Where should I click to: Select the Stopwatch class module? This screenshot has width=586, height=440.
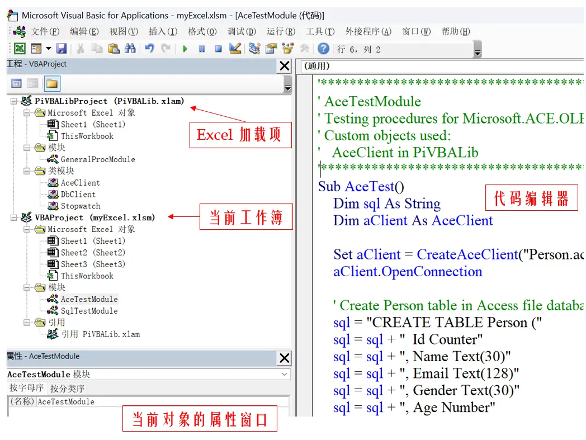pyautogui.click(x=81, y=206)
